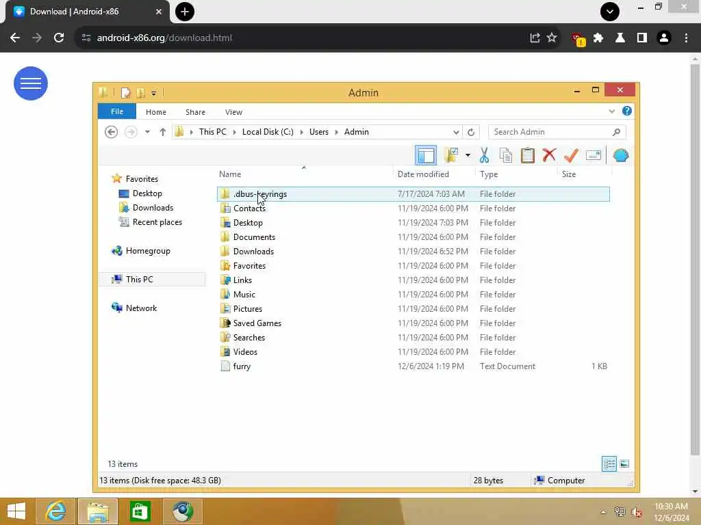Viewport: 701px width, 525px height.
Task: Open the File ribbon tab
Action: (x=116, y=111)
